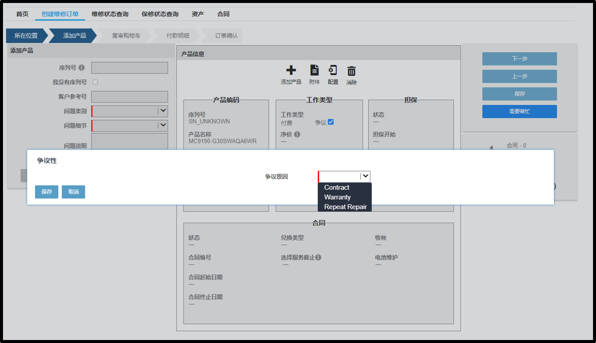The height and width of the screenshot is (343, 596).
Task: Click the 序列号 input field
Action: [x=129, y=67]
